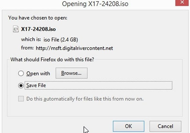Click the bold X17-24208.iso filename
The height and width of the screenshot is (133, 190).
pyautogui.click(x=39, y=29)
